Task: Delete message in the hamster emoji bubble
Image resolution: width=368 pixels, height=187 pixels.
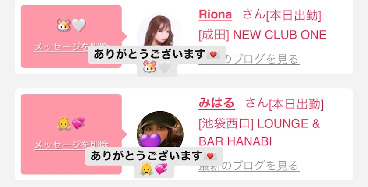Action: coord(71,47)
